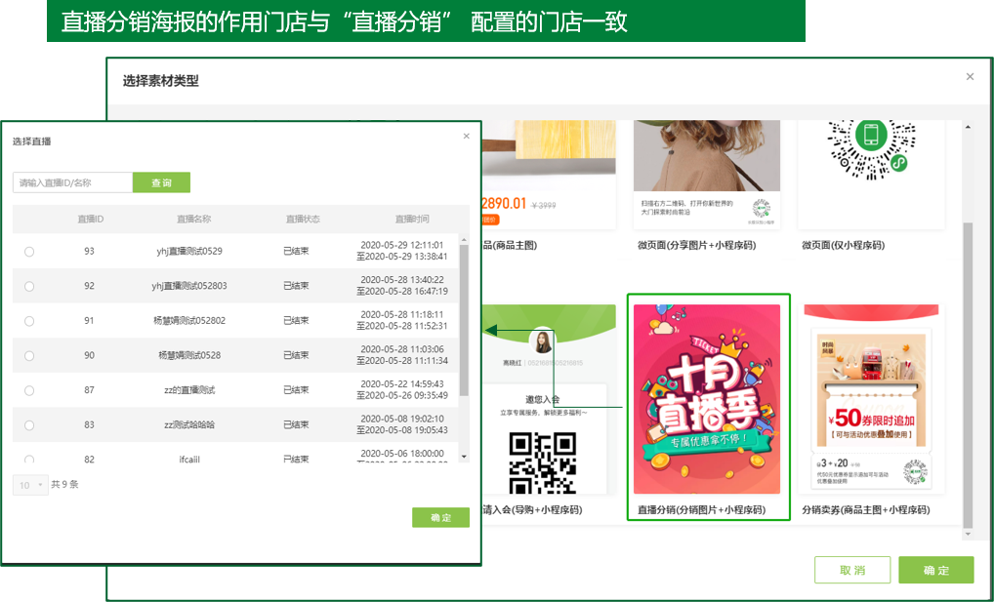Click live name yhj直播测试052803
Viewport: 994px width, 602px height.
coord(189,286)
